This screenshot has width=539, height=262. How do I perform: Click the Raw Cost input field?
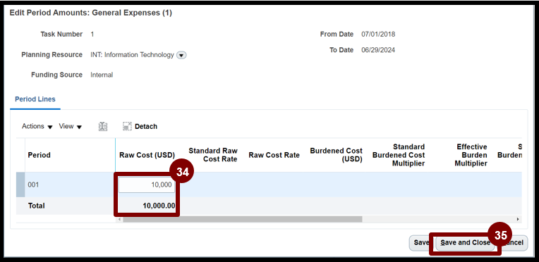147,185
